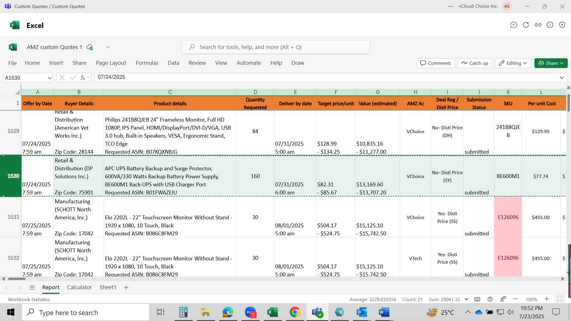Click the formula bar showing 07/24/2025
Viewport: 571px width, 321px height.
[330, 77]
